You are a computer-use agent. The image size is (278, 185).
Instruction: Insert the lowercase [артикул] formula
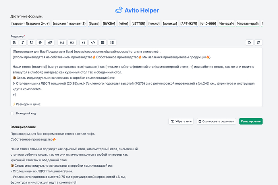coord(170,23)
